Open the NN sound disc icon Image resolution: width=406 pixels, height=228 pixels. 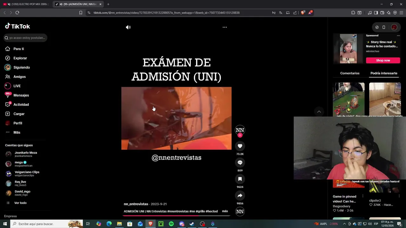coord(240,212)
